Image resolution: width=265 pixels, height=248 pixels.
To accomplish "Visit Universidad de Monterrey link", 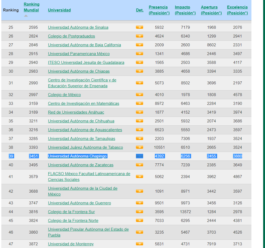I will (71, 244).
